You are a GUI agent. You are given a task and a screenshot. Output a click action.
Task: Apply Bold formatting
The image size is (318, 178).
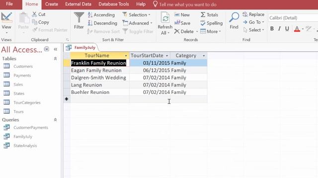click(272, 29)
